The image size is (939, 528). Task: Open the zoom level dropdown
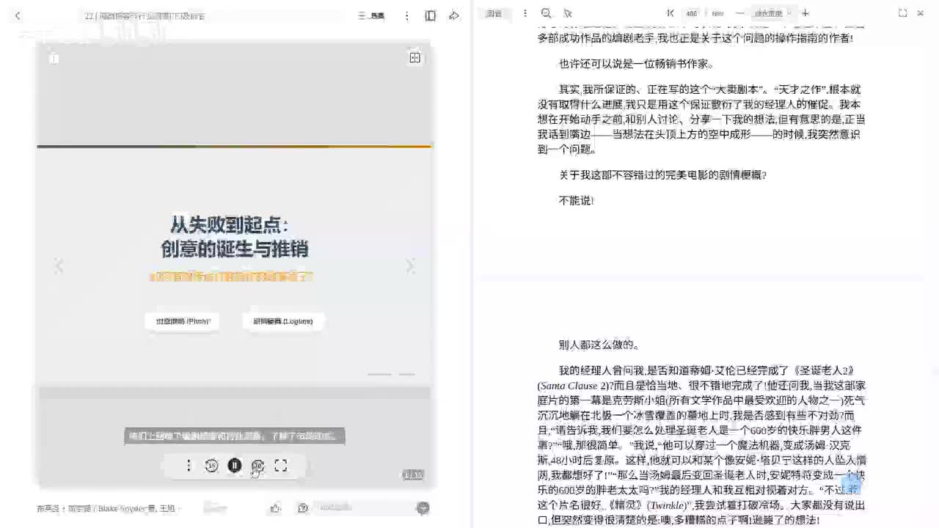(772, 13)
